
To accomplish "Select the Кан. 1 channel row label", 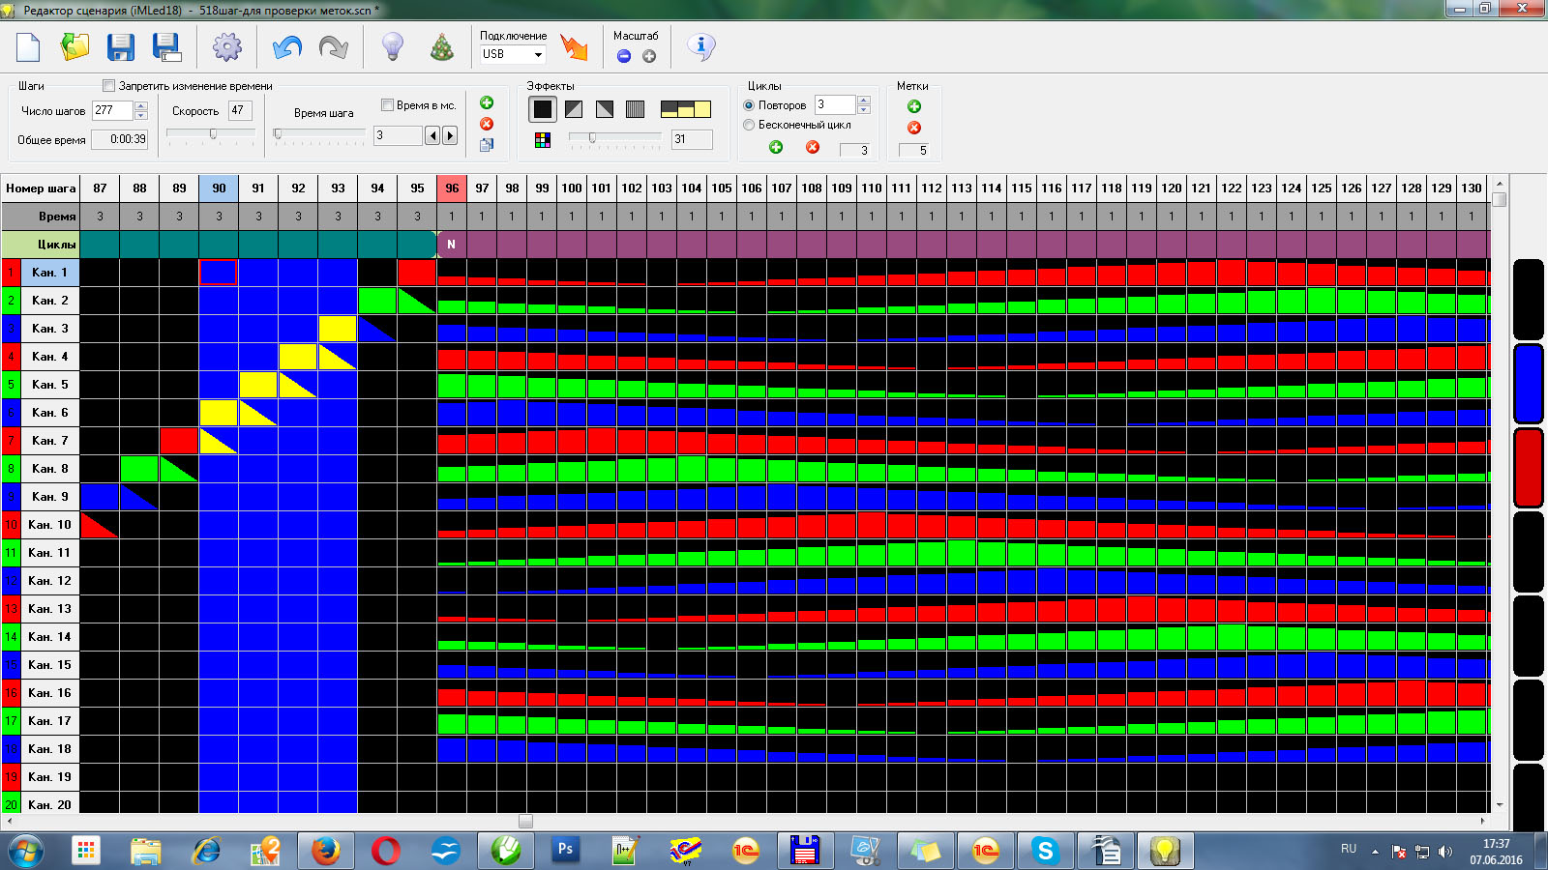I will click(x=50, y=273).
